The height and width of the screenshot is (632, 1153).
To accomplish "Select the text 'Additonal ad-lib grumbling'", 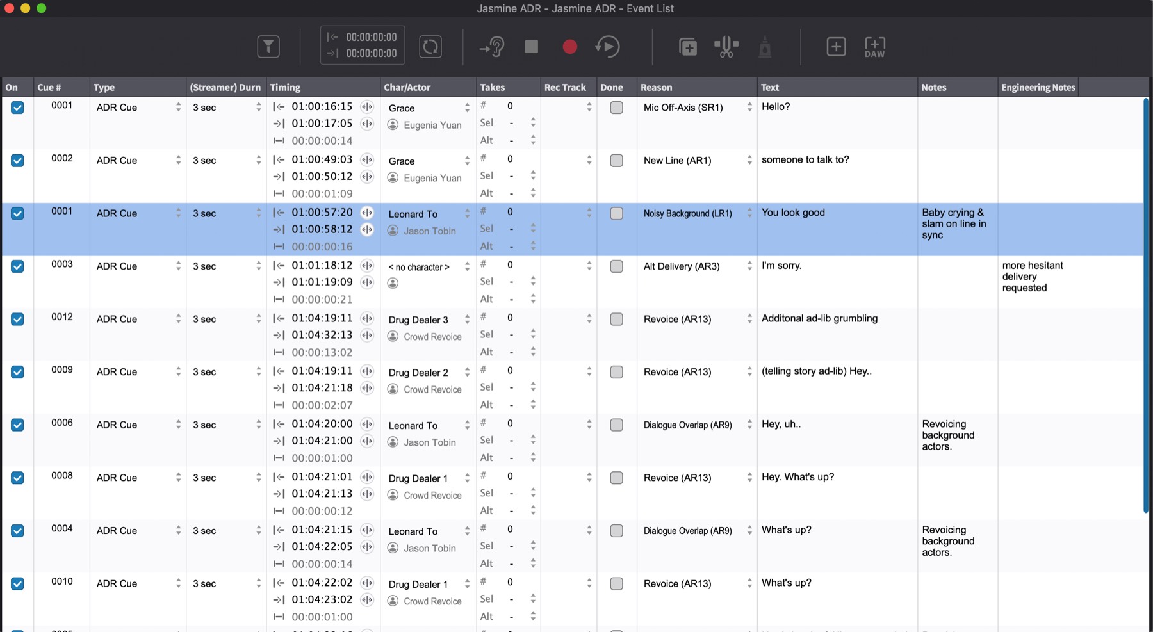I will [819, 318].
